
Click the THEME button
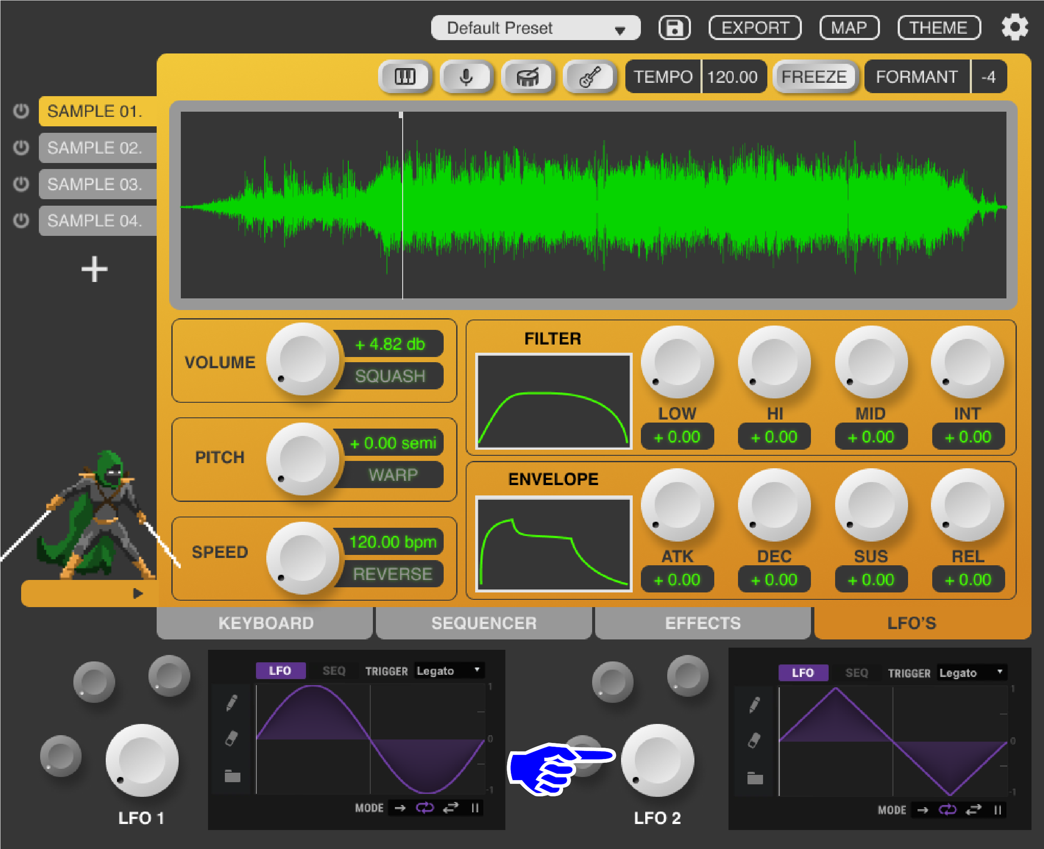coord(939,28)
